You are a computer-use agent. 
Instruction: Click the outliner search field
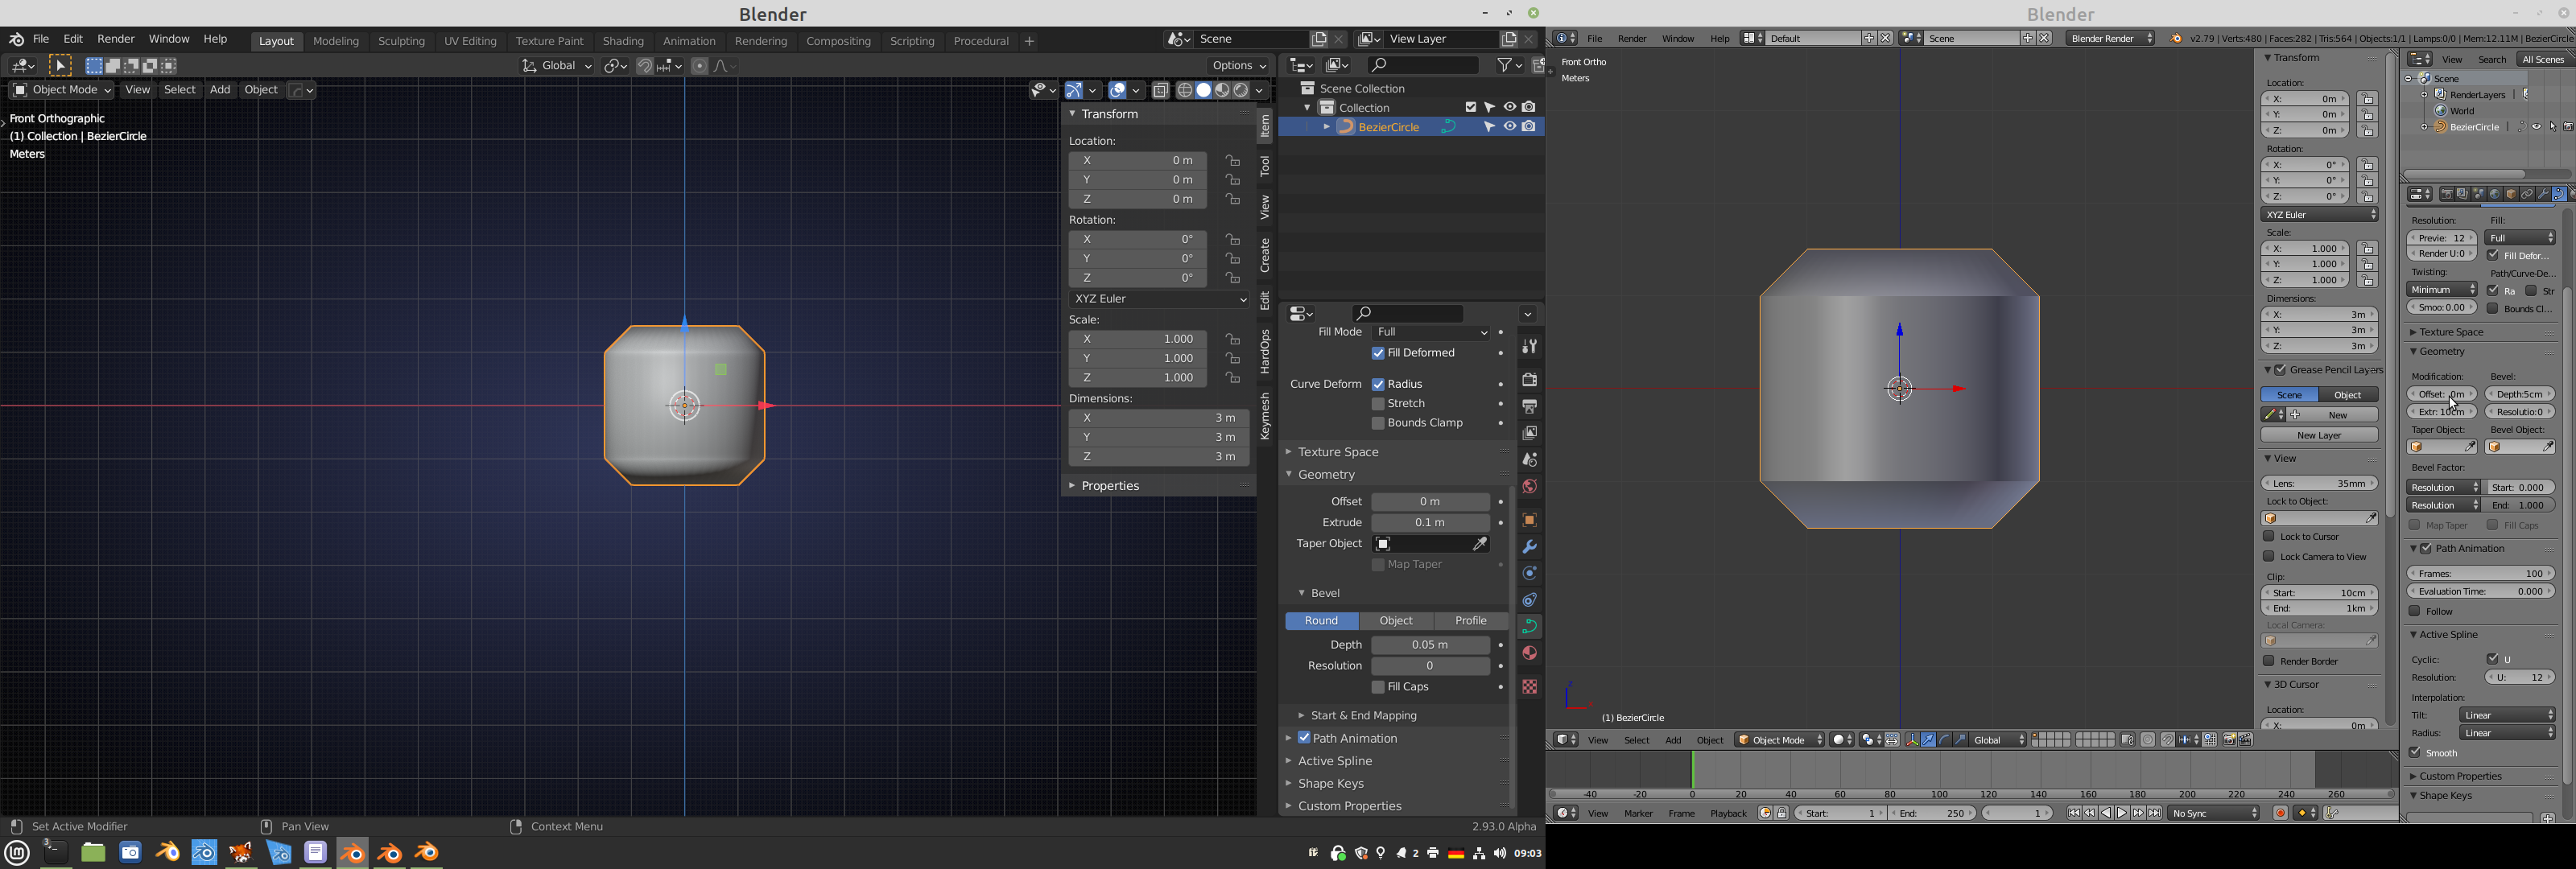(1422, 66)
